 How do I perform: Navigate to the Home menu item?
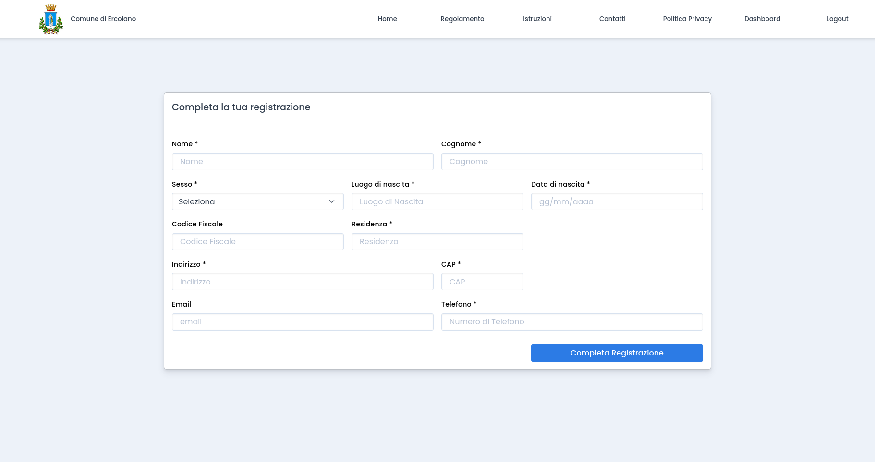(387, 19)
